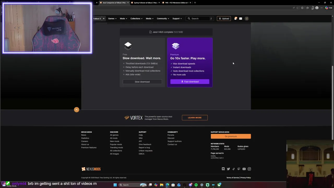Open Spotify from taskbar
Viewport: 334px width, 188px height.
pos(196,185)
